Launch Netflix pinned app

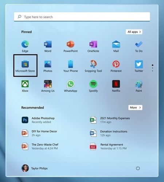[x=116, y=86]
